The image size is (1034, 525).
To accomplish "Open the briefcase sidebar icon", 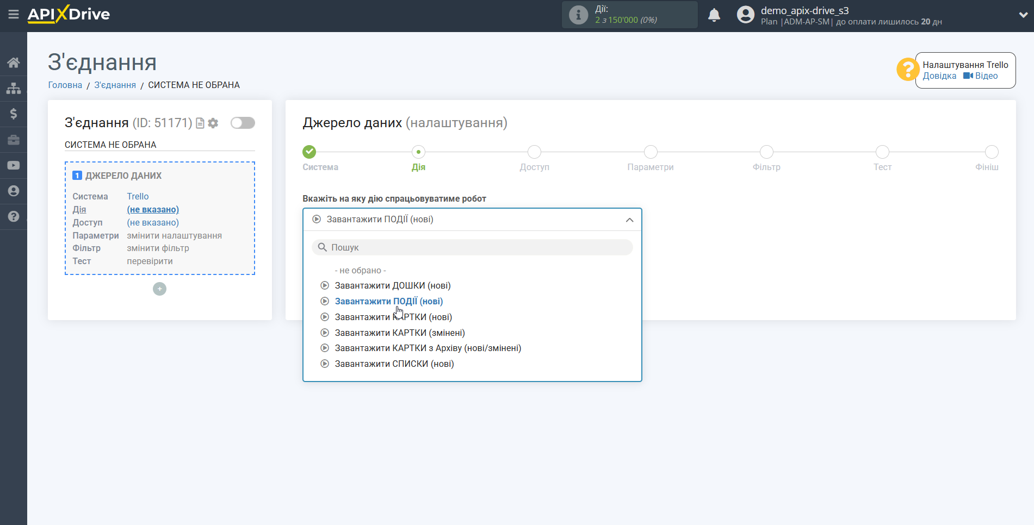I will tap(14, 140).
